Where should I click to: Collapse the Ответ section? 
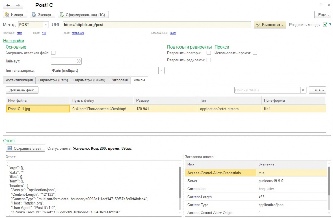pyautogui.click(x=9, y=141)
